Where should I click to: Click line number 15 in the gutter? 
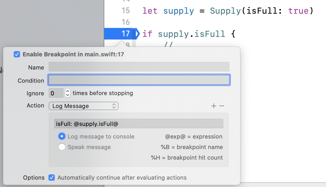coord(126,11)
